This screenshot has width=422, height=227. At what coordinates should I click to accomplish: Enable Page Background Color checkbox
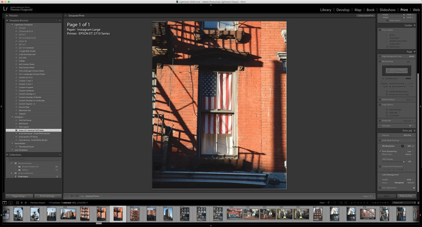(x=380, y=57)
